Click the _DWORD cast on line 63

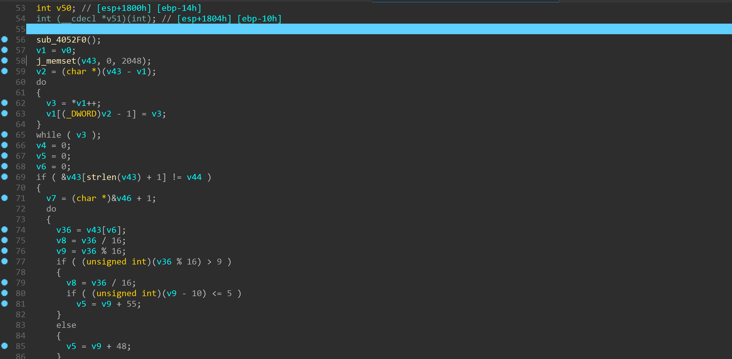81,114
